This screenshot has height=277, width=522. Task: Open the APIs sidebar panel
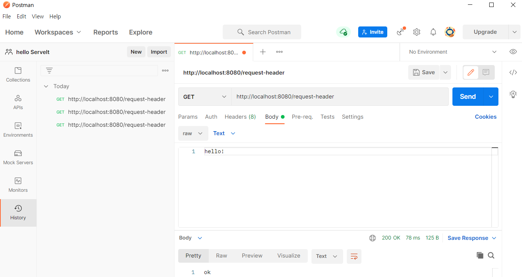18,102
